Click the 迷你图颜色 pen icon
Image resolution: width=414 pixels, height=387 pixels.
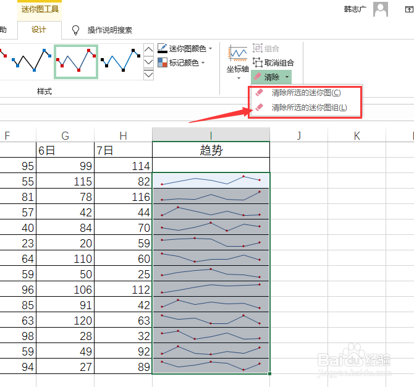click(162, 48)
